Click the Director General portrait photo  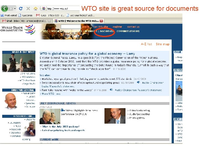coord(11,101)
